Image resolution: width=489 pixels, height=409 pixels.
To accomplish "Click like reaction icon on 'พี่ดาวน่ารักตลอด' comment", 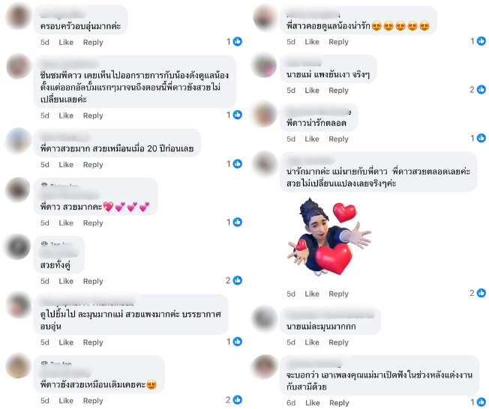I will click(481, 138).
